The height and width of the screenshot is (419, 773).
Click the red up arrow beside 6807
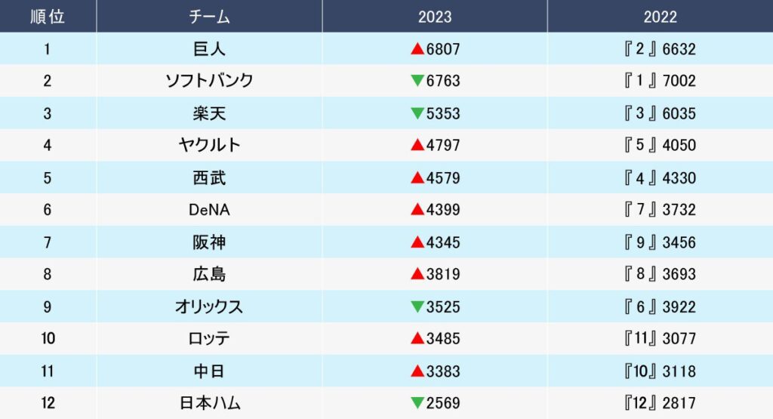pyautogui.click(x=417, y=49)
